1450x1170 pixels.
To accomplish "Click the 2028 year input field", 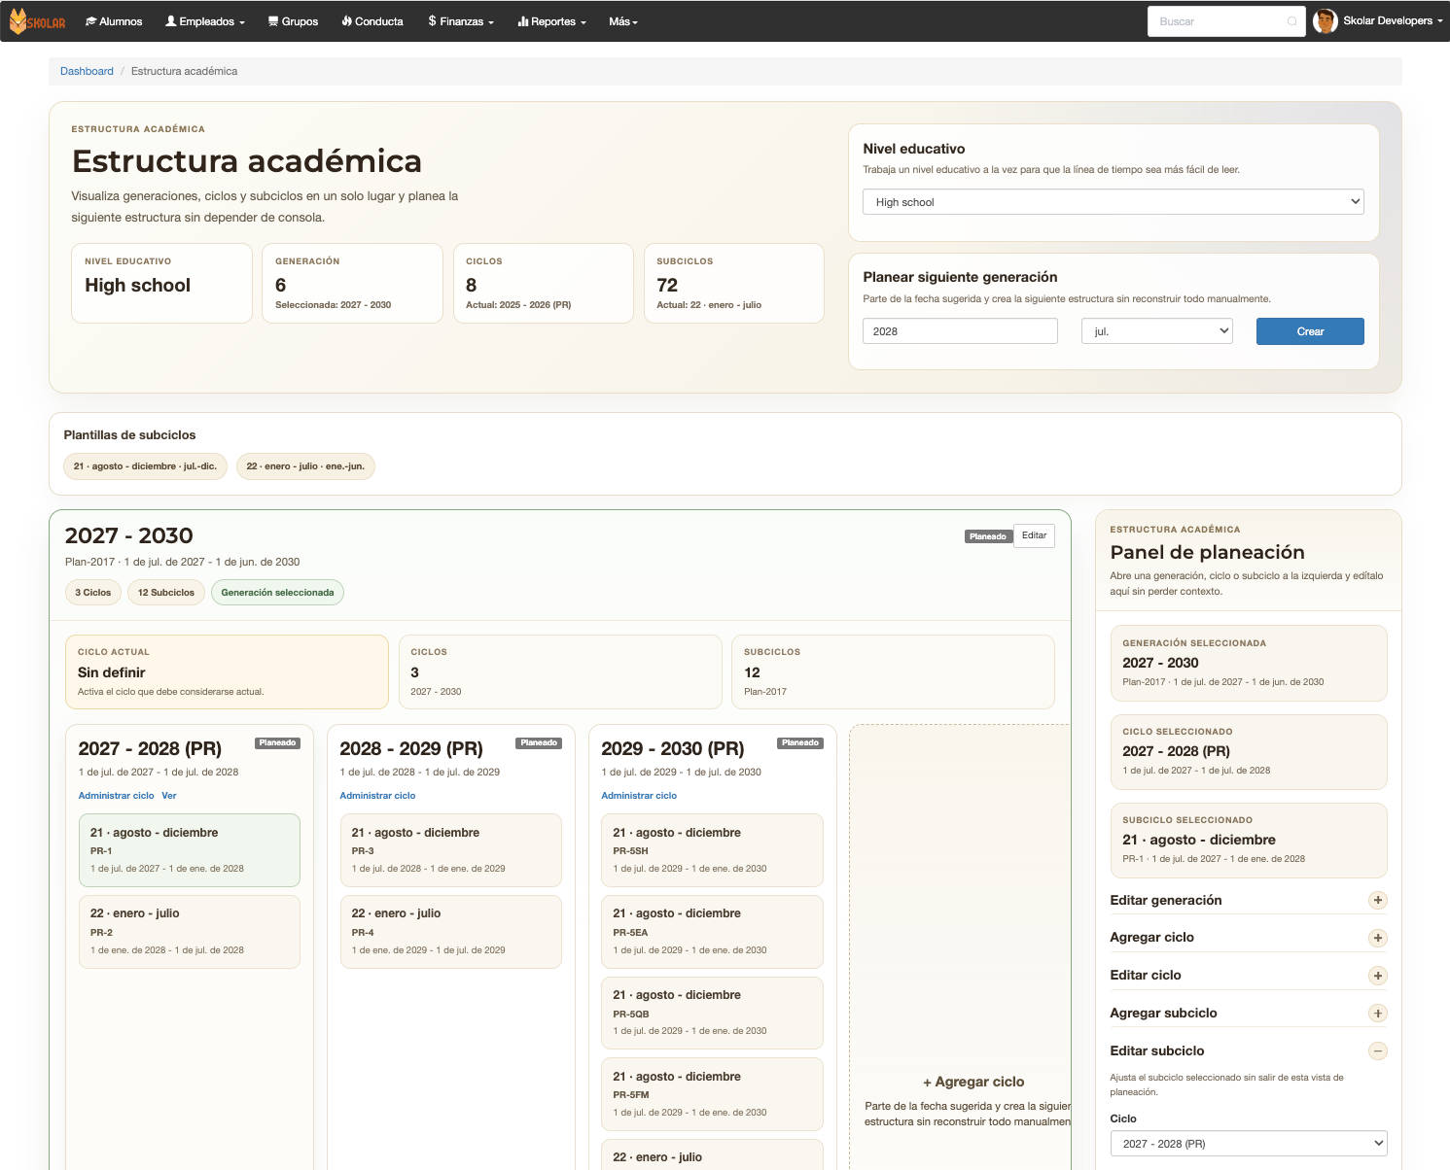I will (x=959, y=331).
